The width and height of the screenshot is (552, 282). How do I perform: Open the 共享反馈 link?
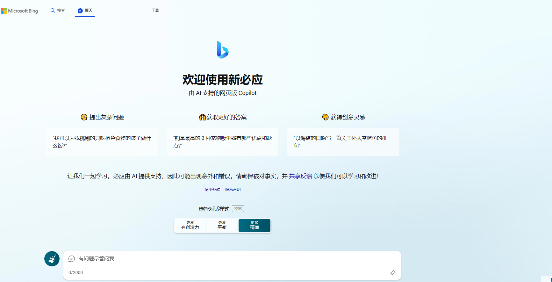click(x=300, y=176)
